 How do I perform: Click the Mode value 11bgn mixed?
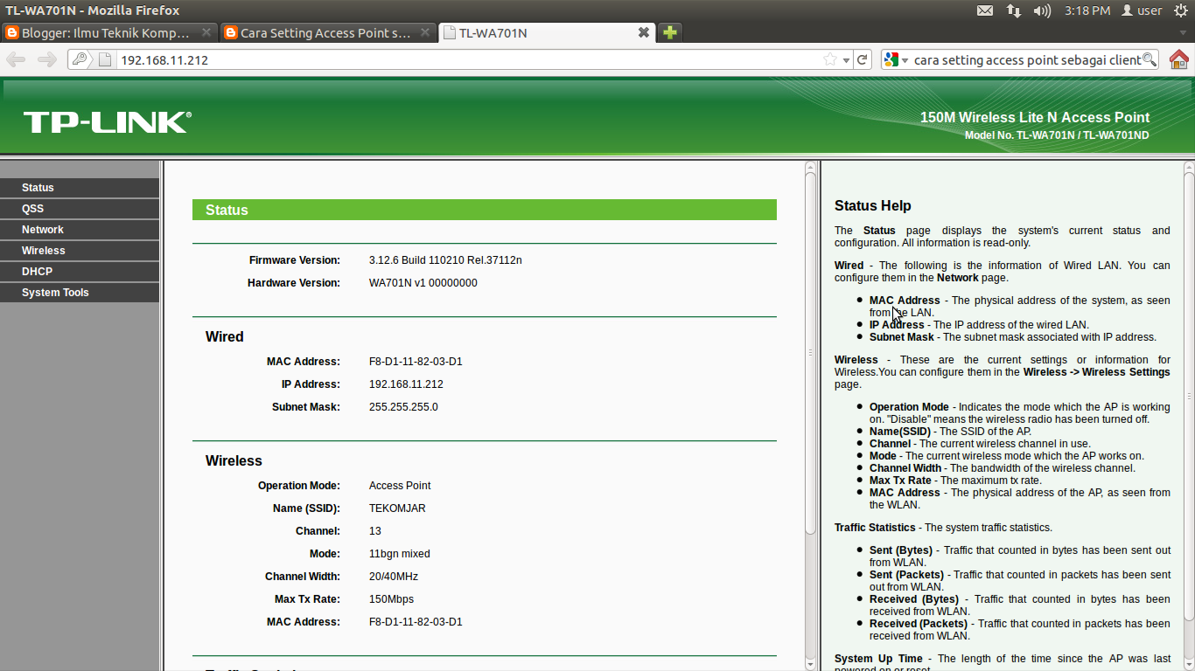point(400,554)
